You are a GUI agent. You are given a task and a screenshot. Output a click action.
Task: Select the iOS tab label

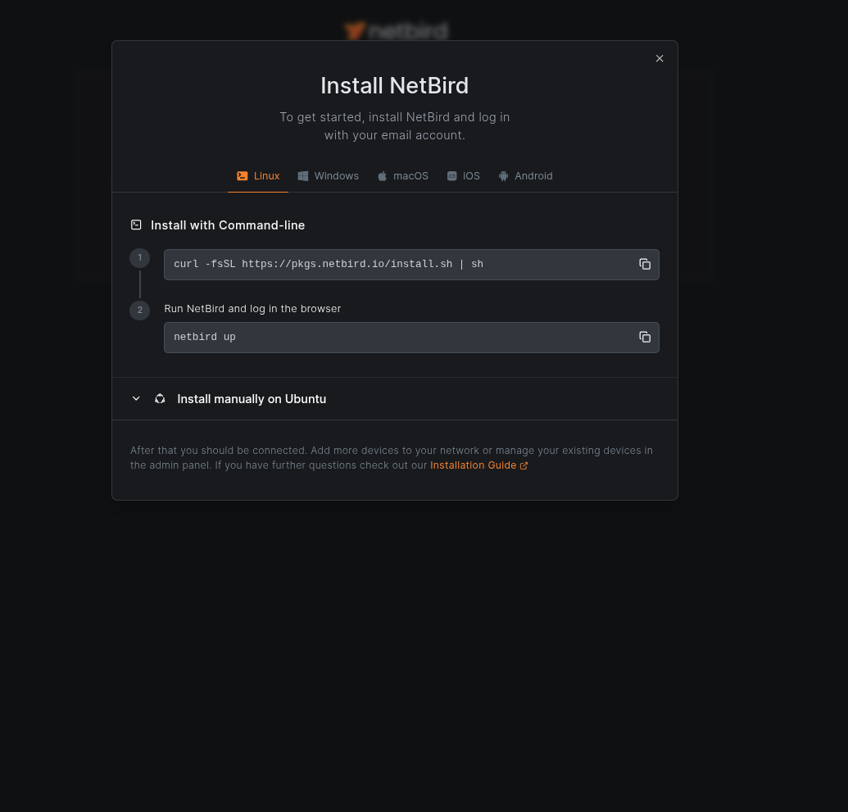(471, 176)
